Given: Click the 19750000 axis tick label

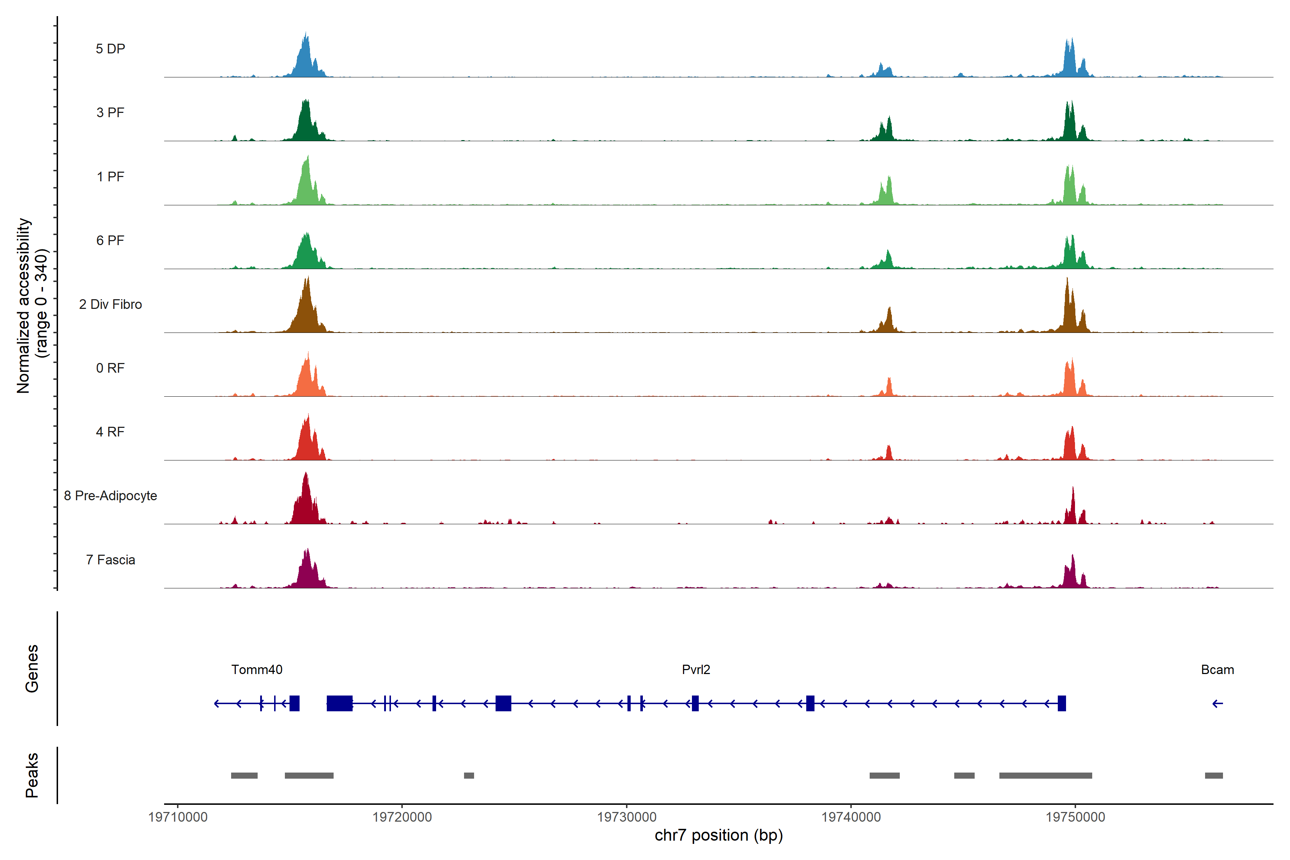Looking at the screenshot, I should [x=1075, y=817].
